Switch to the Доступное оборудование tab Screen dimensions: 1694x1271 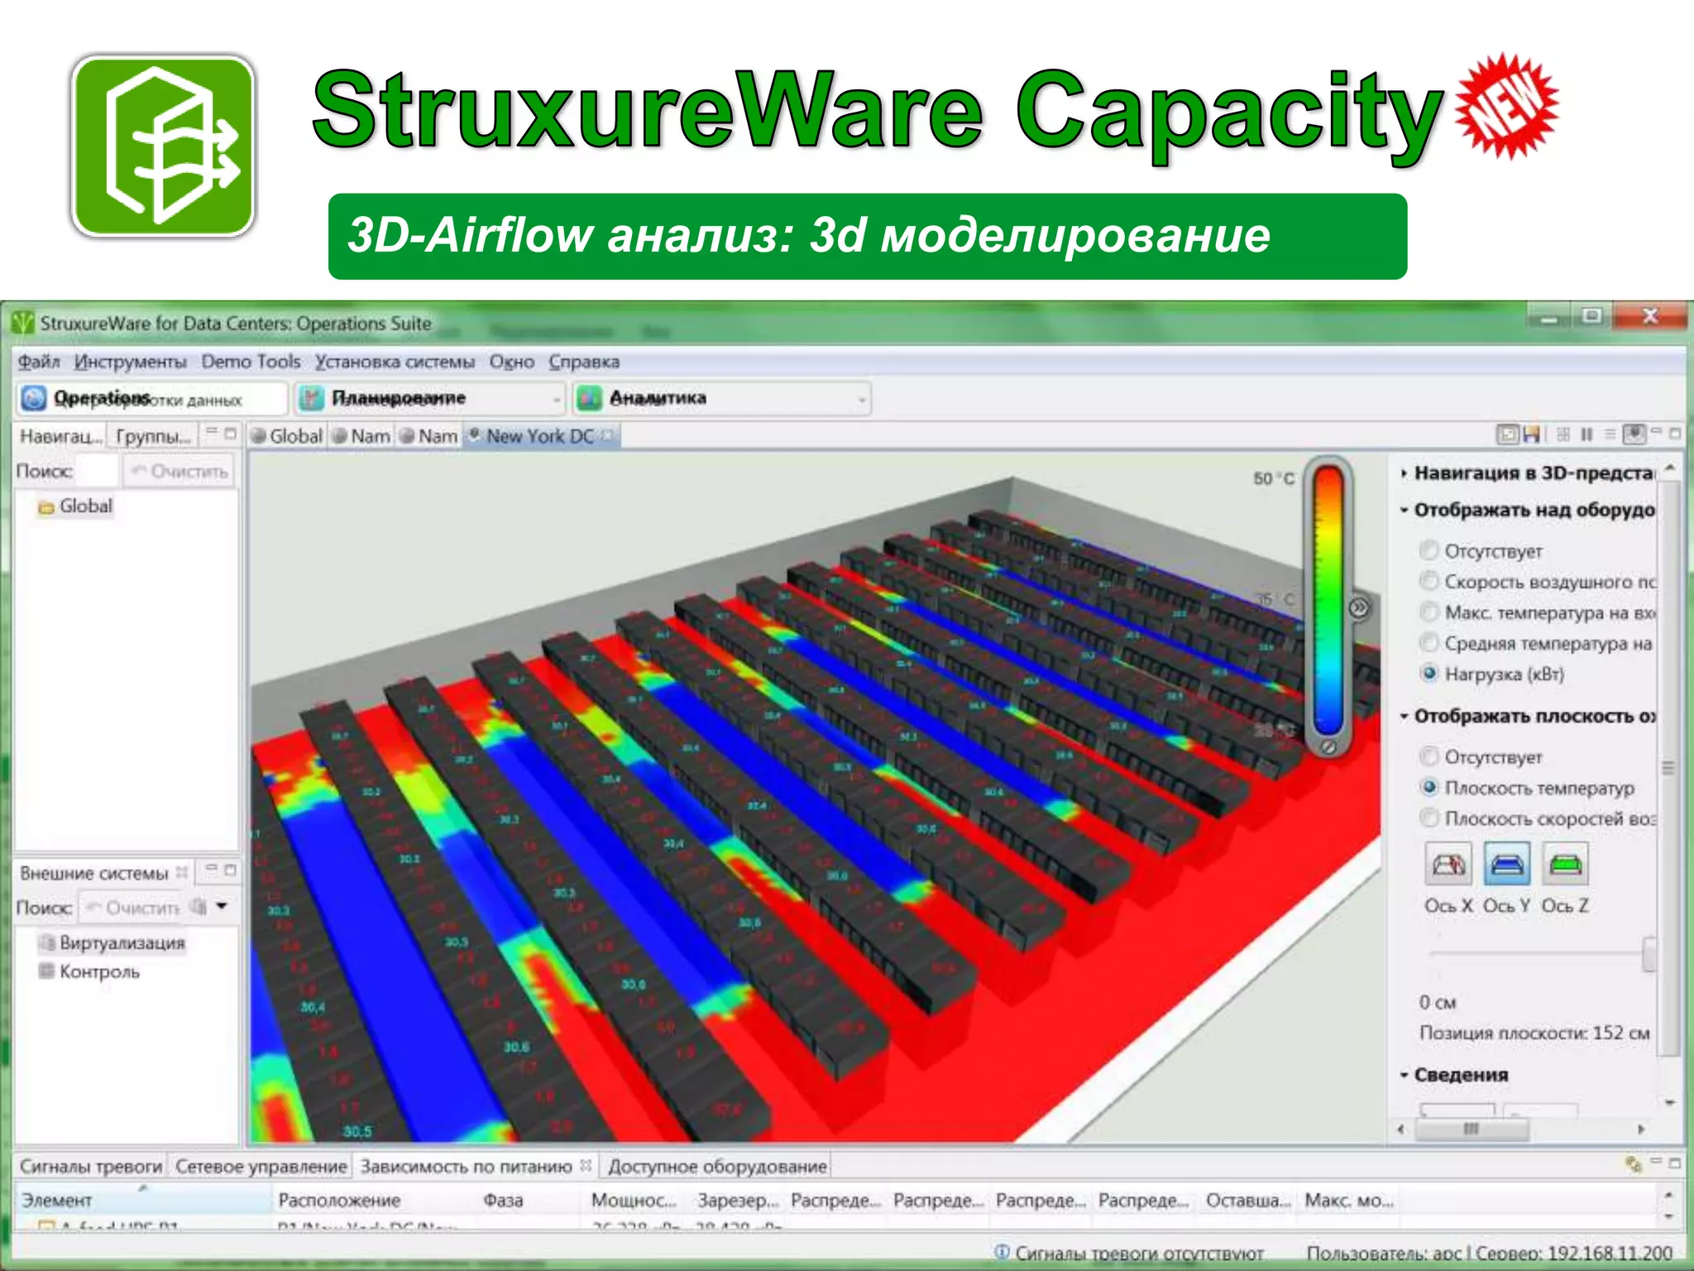pos(717,1166)
